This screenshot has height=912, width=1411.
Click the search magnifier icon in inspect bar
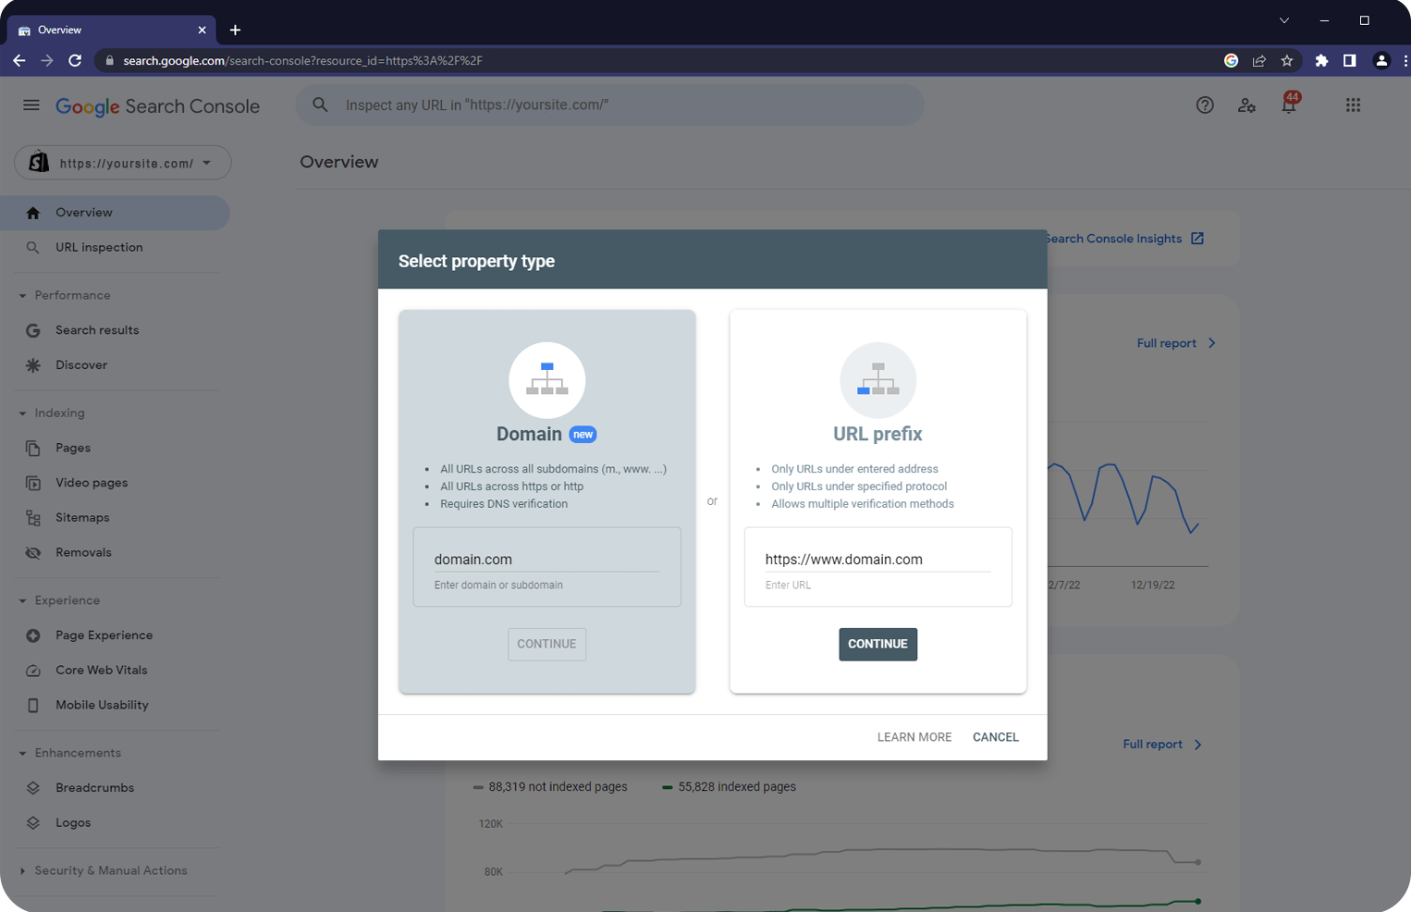[x=320, y=105]
